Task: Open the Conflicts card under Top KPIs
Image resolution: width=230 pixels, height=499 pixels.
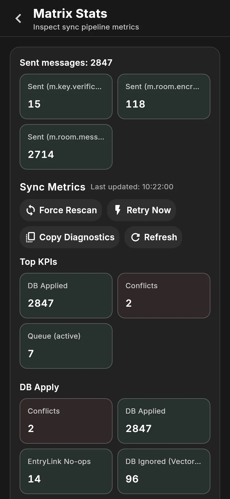Action: (164, 296)
